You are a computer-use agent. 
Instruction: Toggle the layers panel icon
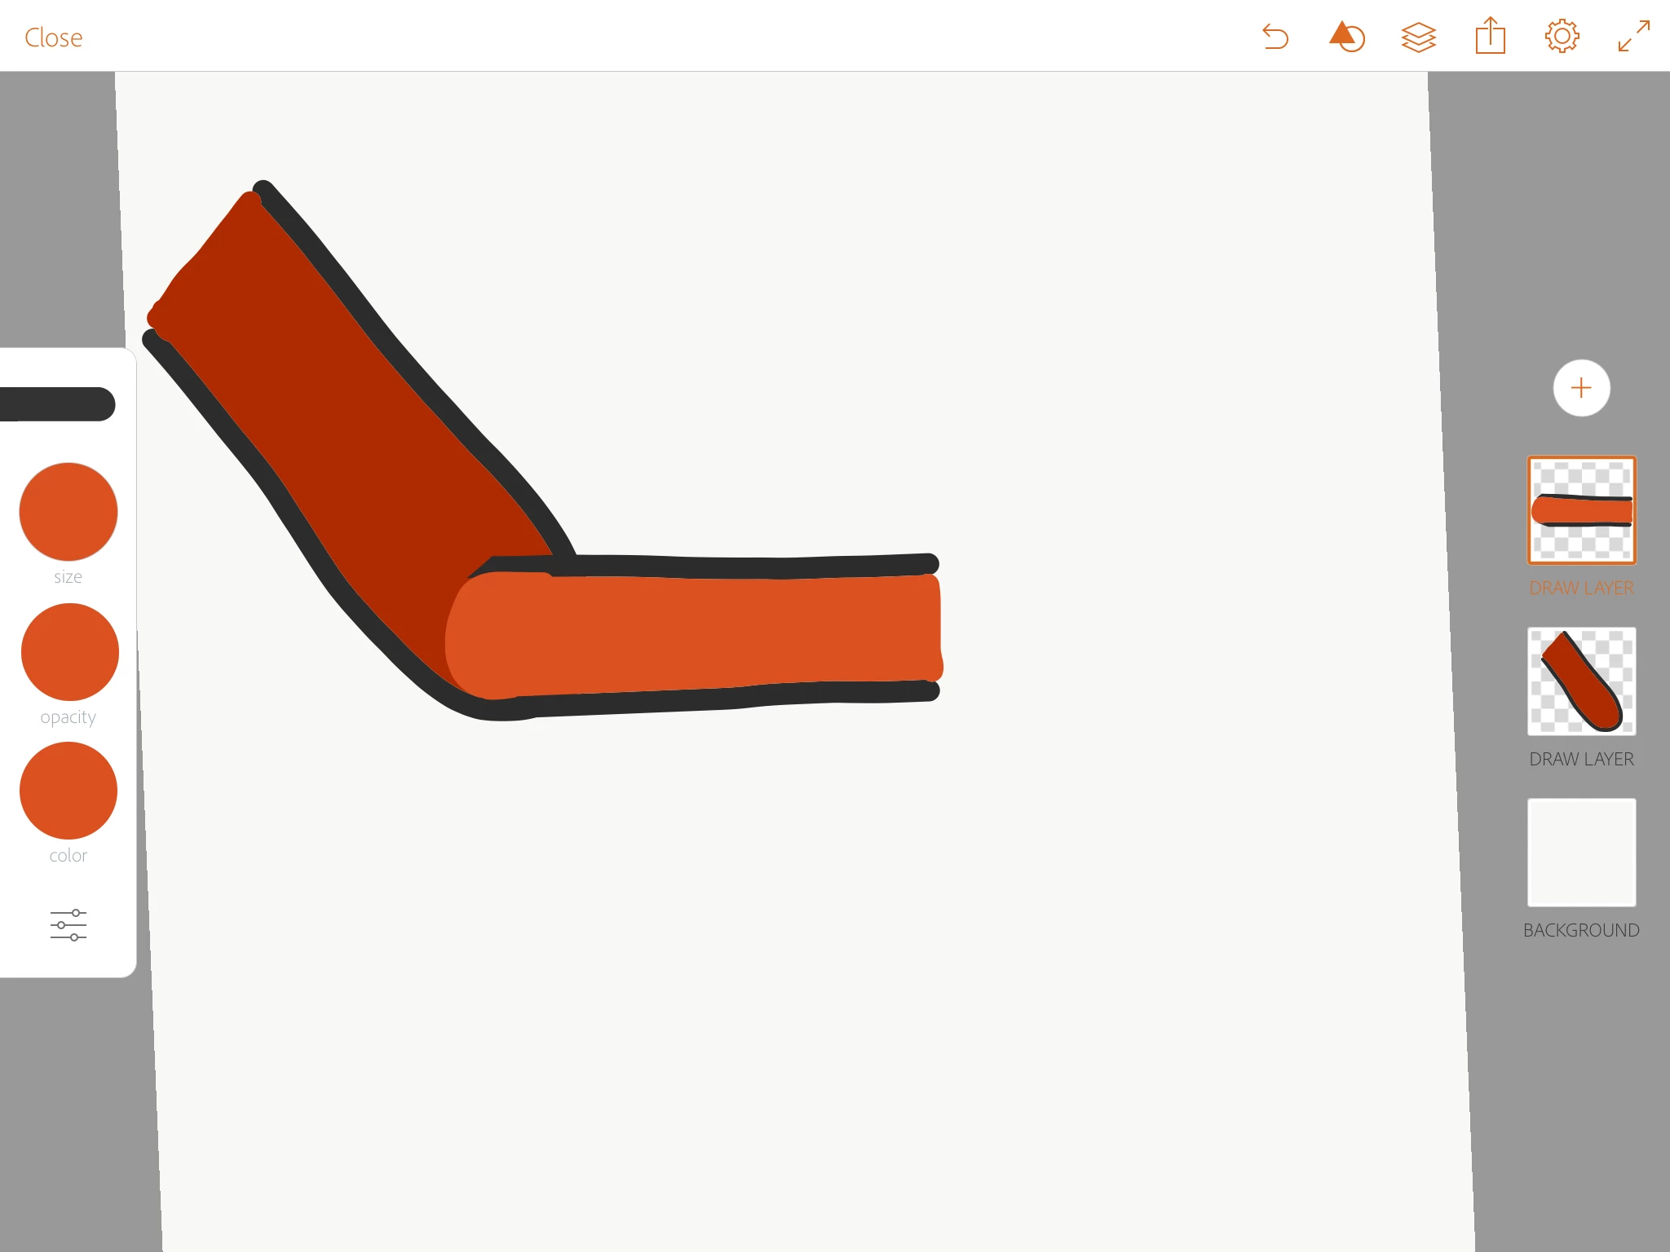point(1418,37)
